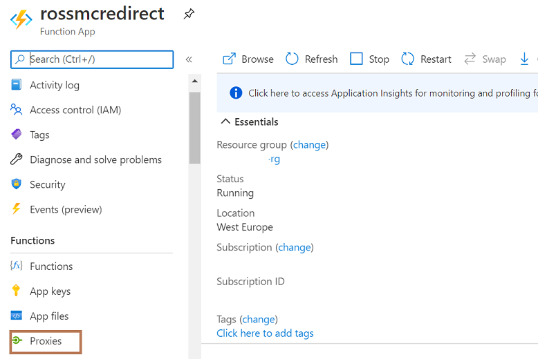Change the tags

259,319
